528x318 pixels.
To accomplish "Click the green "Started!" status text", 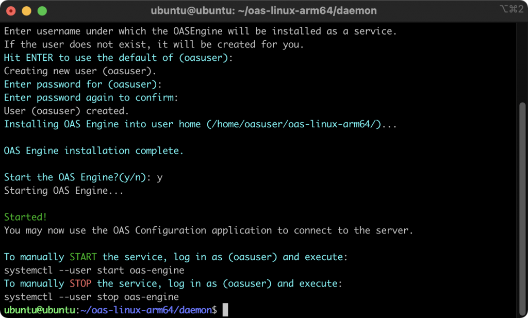I will click(x=26, y=217).
